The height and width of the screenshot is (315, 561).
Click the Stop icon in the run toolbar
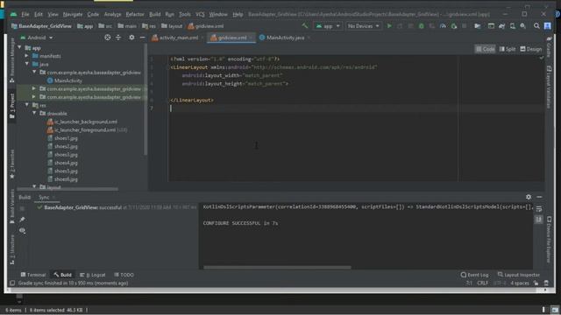[x=465, y=26]
